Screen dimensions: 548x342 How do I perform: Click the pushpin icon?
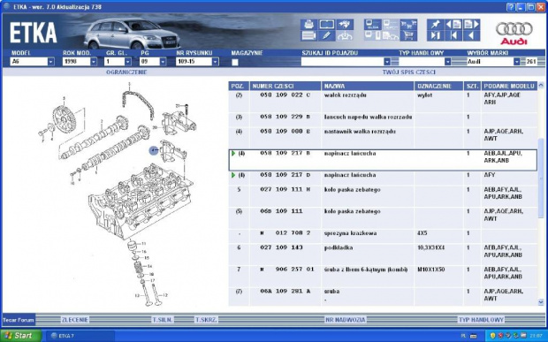pos(436,25)
